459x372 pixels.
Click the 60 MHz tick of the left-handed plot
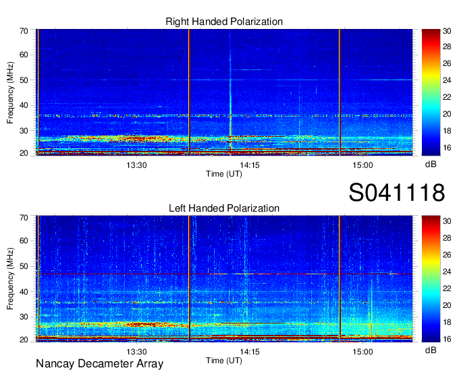pos(24,241)
